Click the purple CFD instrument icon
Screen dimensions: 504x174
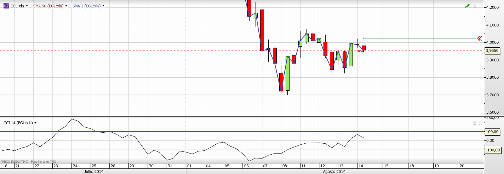[x=6, y=6]
